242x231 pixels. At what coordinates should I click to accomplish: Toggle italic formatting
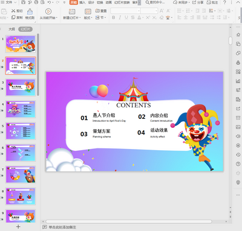(x=120, y=17)
